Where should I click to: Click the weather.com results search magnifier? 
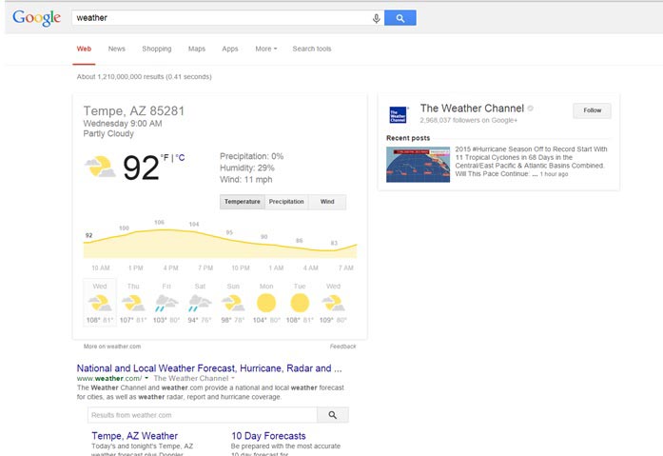click(x=333, y=415)
